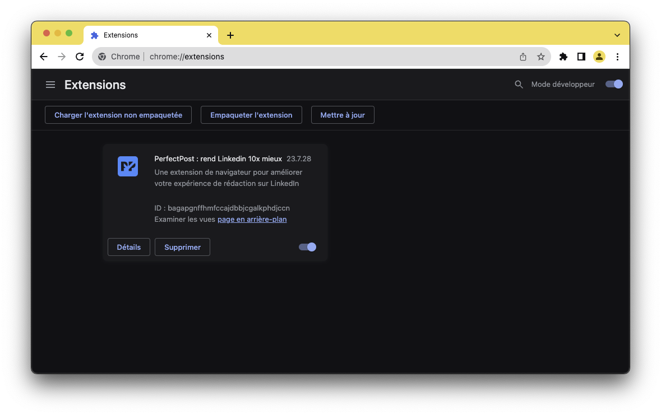The image size is (661, 415).
Task: Click the version number 23.7.28
Action: pyautogui.click(x=299, y=159)
